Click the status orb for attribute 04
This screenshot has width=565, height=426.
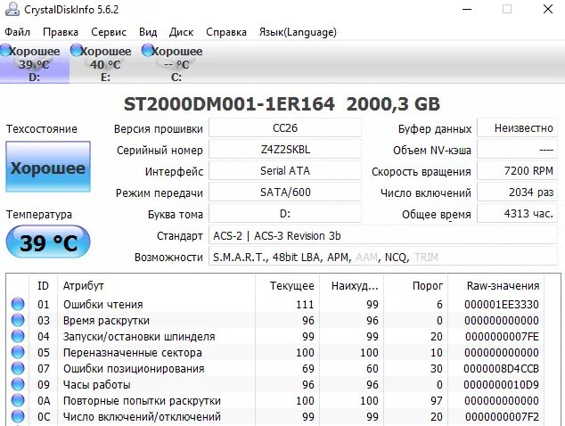pyautogui.click(x=18, y=336)
